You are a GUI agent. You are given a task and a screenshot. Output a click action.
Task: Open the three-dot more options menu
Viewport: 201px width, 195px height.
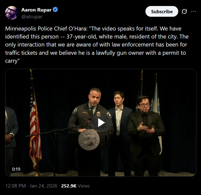coord(193,11)
